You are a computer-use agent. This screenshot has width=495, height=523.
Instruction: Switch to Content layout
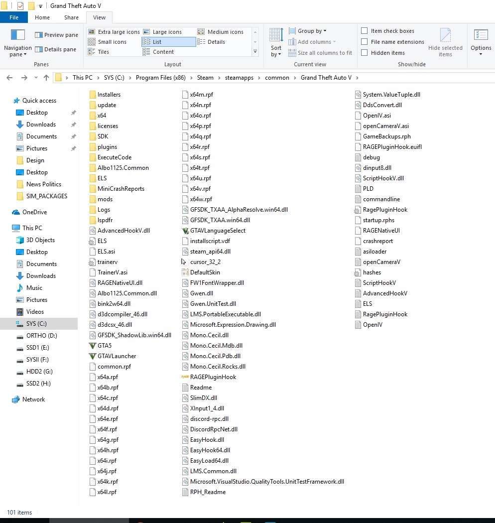[158, 52]
